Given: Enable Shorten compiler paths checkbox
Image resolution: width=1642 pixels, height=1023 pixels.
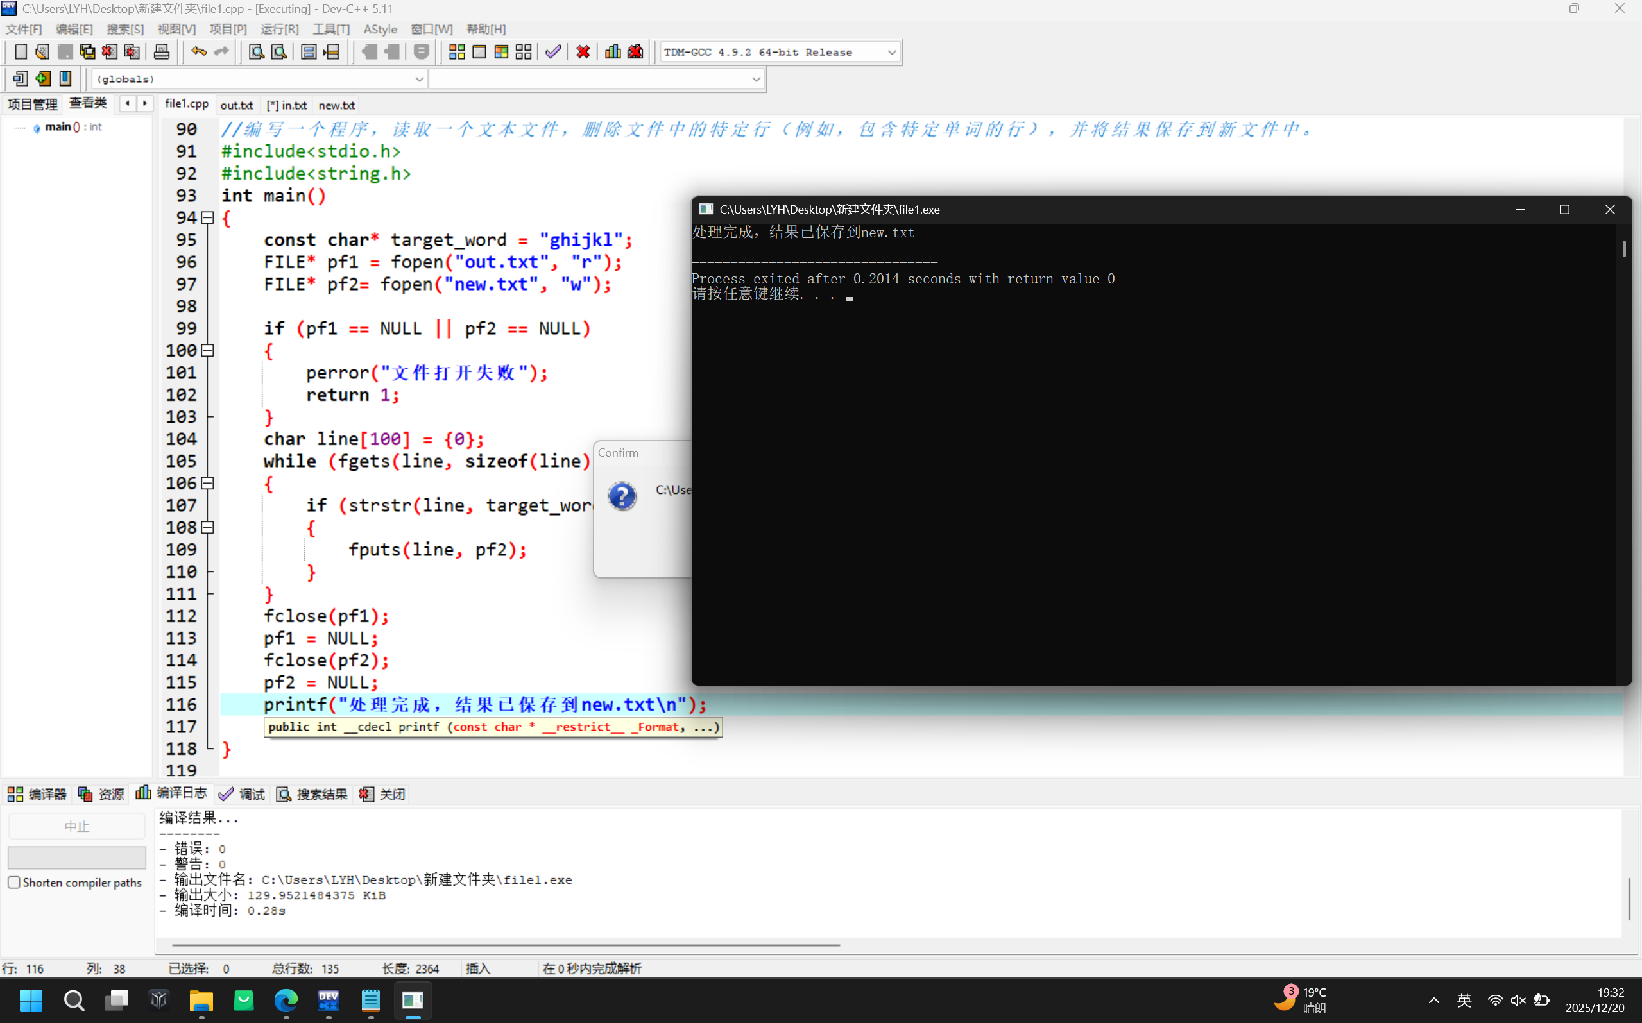Looking at the screenshot, I should coord(14,883).
